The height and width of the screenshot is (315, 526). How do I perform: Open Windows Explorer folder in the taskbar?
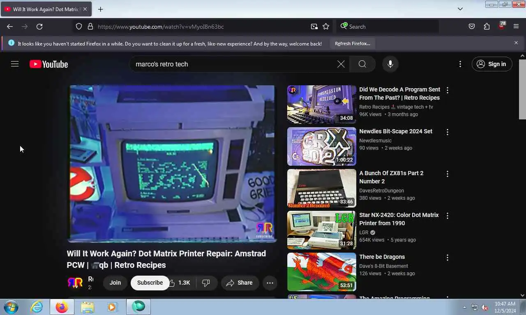coord(88,307)
